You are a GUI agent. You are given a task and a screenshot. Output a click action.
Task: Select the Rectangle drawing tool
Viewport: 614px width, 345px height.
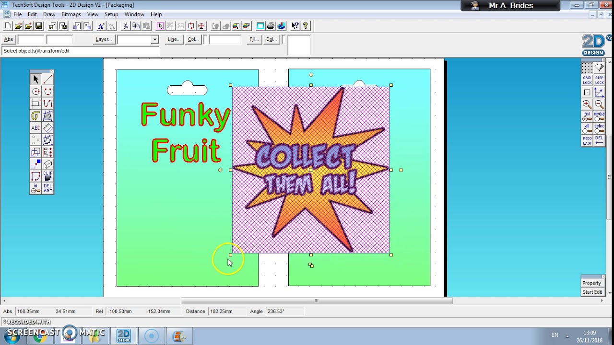tap(35, 103)
